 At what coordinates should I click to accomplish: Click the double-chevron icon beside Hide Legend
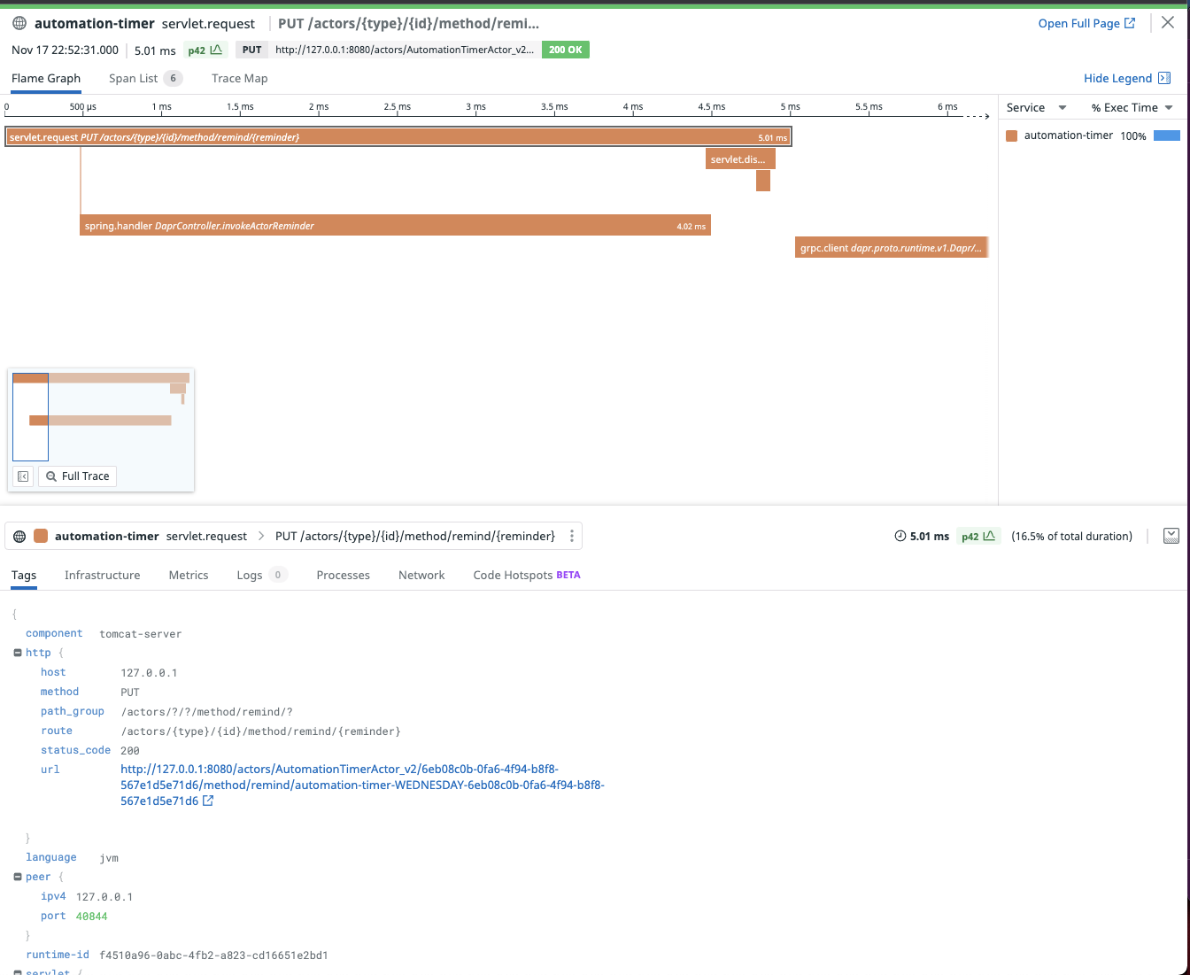pyautogui.click(x=1166, y=78)
